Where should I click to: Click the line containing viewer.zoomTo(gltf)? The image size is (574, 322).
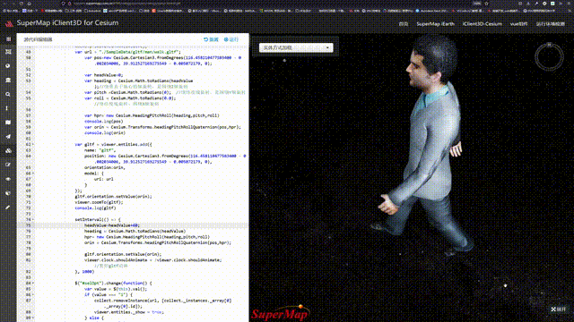99,202
